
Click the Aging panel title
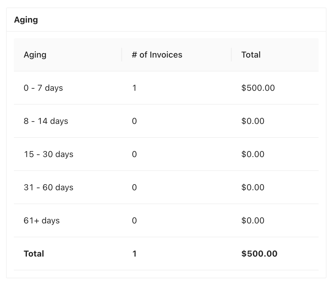coord(26,20)
